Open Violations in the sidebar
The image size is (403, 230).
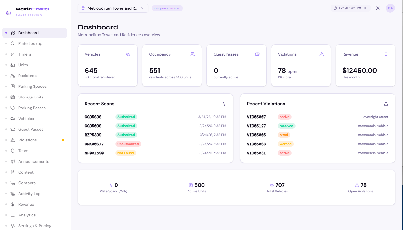click(x=27, y=140)
